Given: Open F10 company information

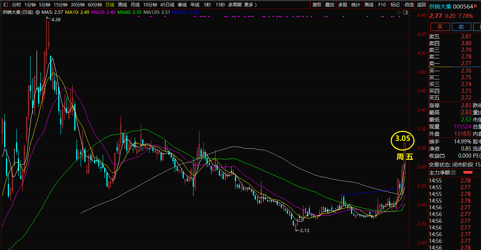Looking at the screenshot, I should click(382, 5).
